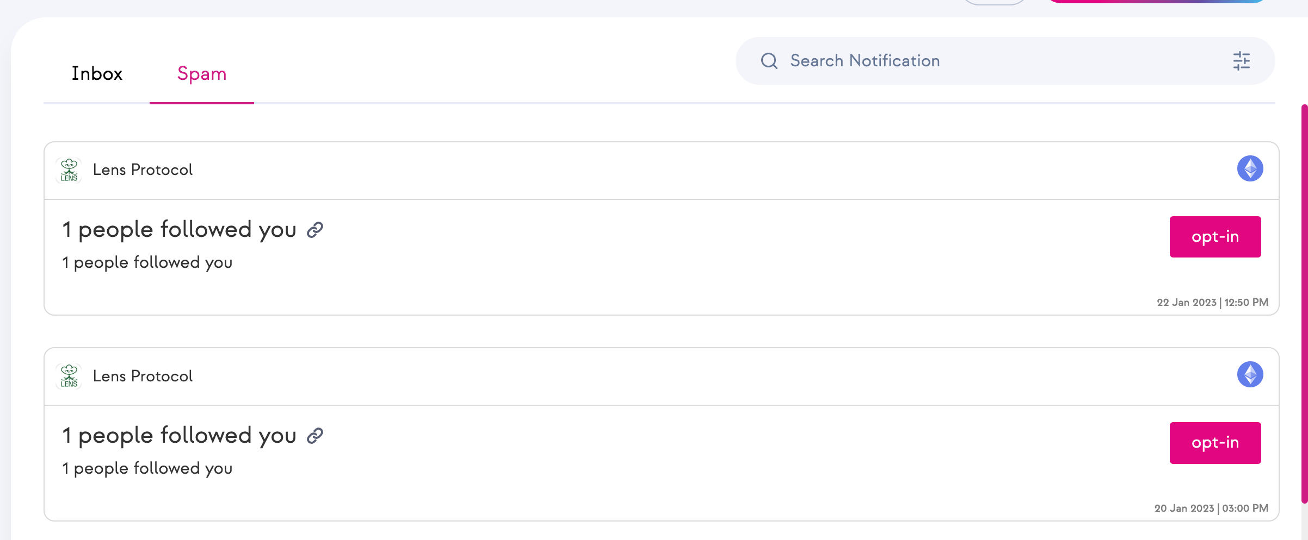Click the 22 Jan 2023 | 12:50 PM timestamp
1308x540 pixels.
[1212, 303]
